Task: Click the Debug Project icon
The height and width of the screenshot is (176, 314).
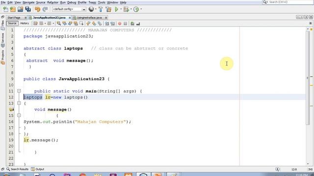Action: coord(126,9)
